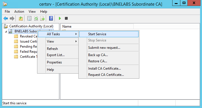Expand the View submenu arrow in context menu
The image size is (202, 108).
coord(76,41)
